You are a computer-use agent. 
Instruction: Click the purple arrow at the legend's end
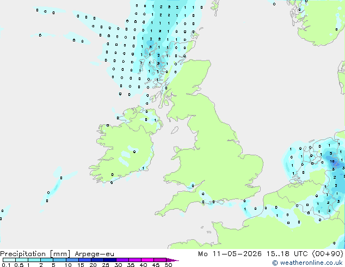[x=172, y=260]
